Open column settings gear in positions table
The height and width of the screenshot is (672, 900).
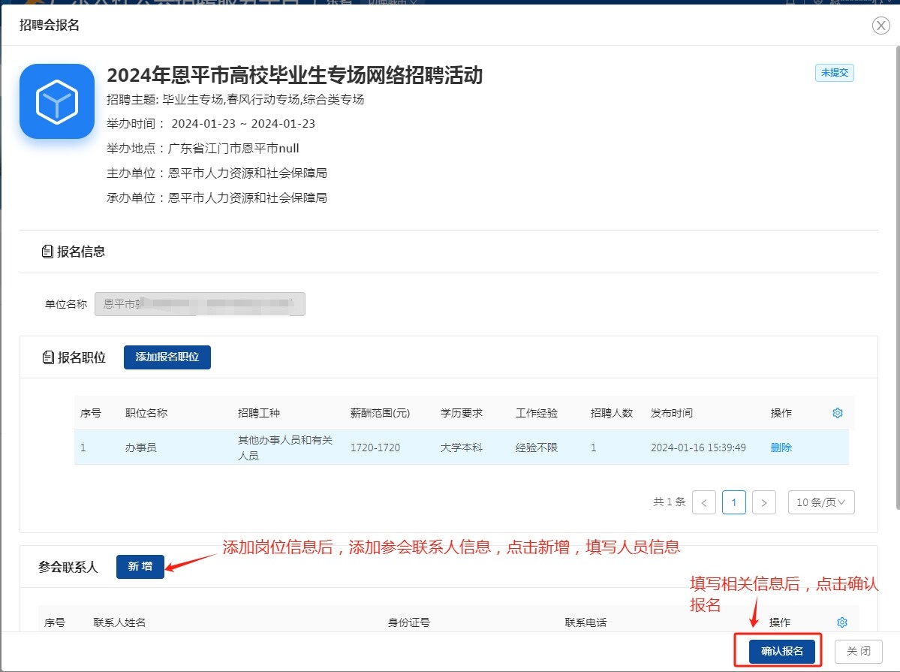(838, 413)
